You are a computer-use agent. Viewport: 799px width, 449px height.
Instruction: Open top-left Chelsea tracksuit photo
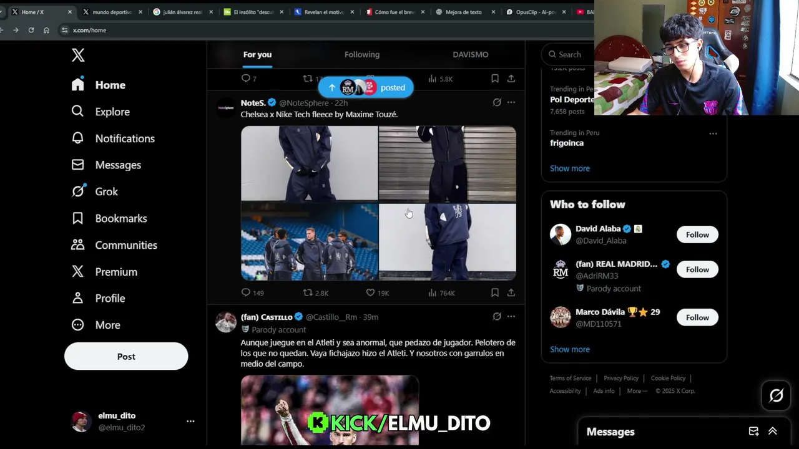(x=310, y=163)
